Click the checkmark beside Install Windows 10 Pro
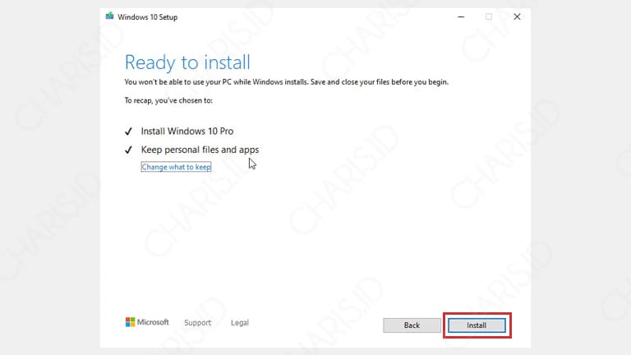This screenshot has width=631, height=355. pos(128,131)
